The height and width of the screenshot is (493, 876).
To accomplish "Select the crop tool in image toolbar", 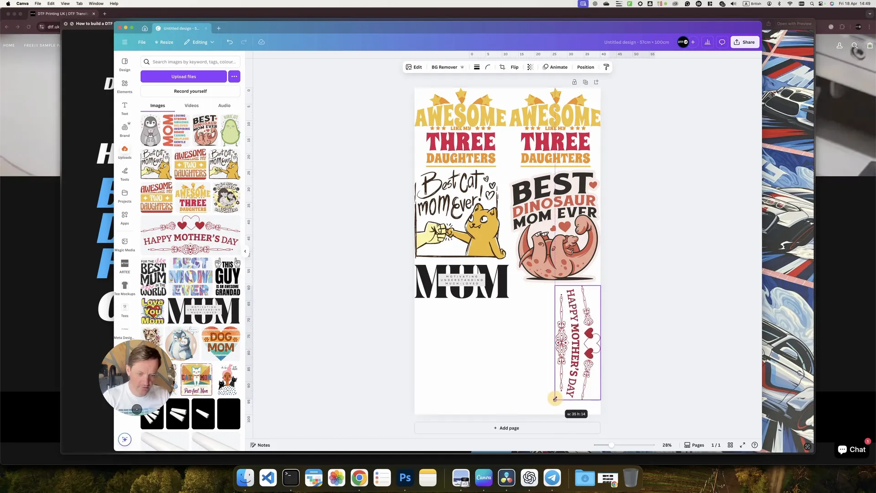I will click(502, 67).
